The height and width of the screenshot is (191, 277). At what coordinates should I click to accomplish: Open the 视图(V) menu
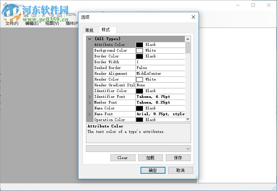click(52, 23)
